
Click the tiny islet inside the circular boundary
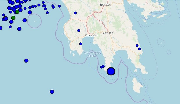[35, 21]
